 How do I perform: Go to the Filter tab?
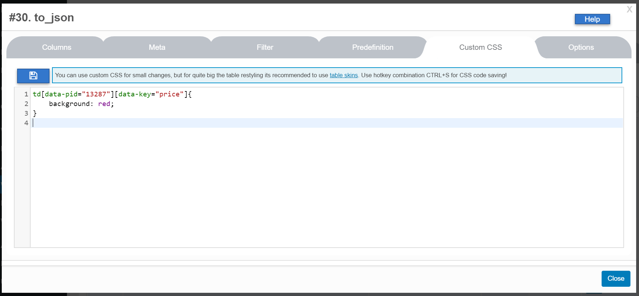click(265, 47)
